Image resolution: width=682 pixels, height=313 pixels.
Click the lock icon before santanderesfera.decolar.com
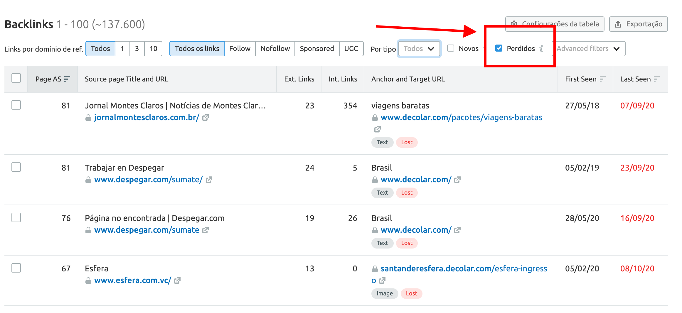375,269
